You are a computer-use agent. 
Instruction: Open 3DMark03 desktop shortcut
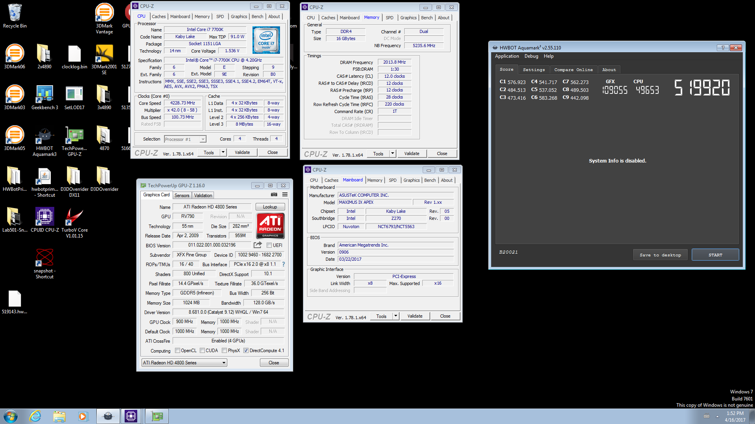pos(15,97)
